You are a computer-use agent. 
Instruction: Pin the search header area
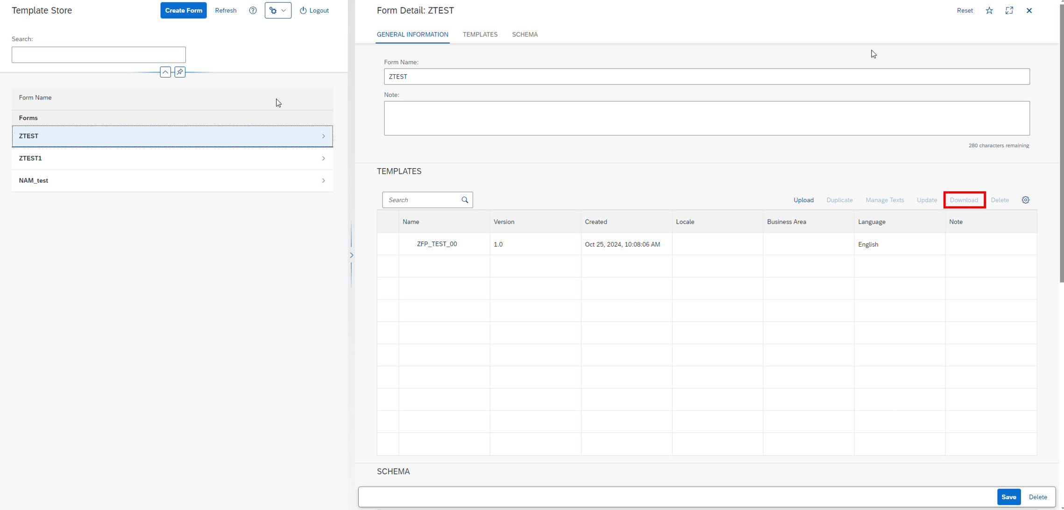(x=180, y=72)
